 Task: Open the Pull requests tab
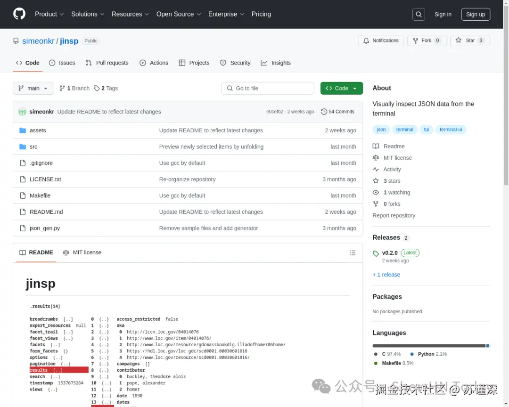[107, 63]
